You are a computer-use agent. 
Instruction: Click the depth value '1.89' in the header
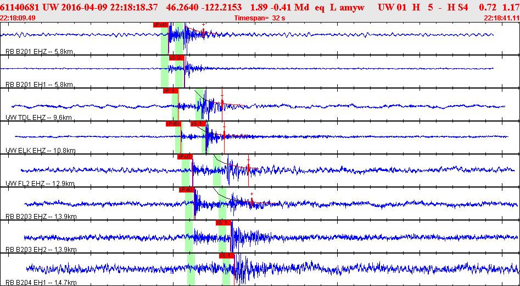coord(258,8)
